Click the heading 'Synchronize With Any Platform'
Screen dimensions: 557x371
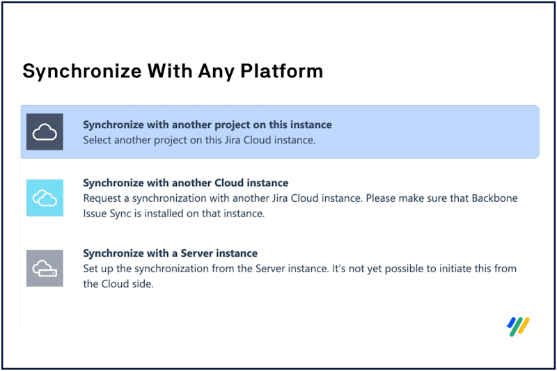pyautogui.click(x=173, y=72)
